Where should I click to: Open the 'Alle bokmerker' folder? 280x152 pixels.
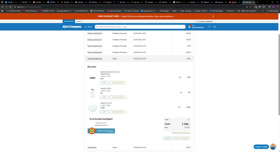pos(273,11)
